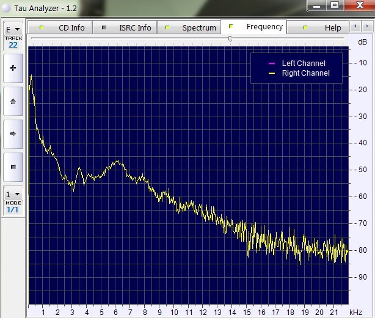The width and height of the screenshot is (375, 318).
Task: Select the Spectrum tab
Action: point(191,27)
